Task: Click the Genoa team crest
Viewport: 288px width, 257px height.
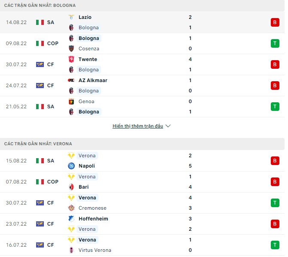Action: coord(71,101)
